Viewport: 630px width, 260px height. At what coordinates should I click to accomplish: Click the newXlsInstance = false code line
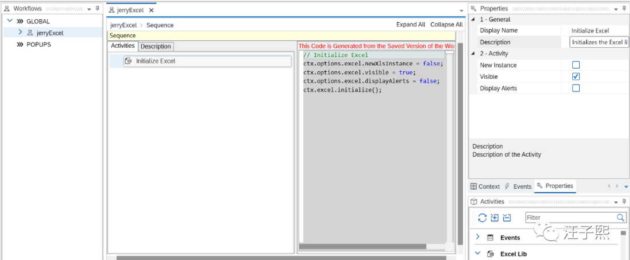pyautogui.click(x=373, y=64)
